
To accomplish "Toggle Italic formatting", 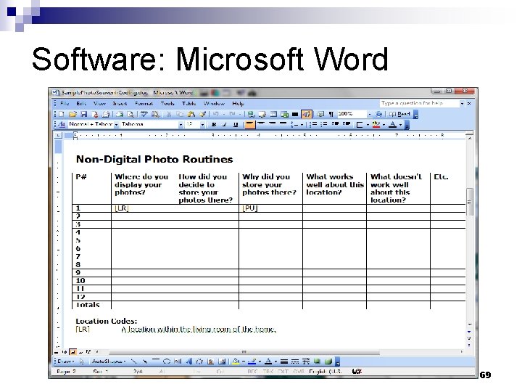I will coord(225,125).
